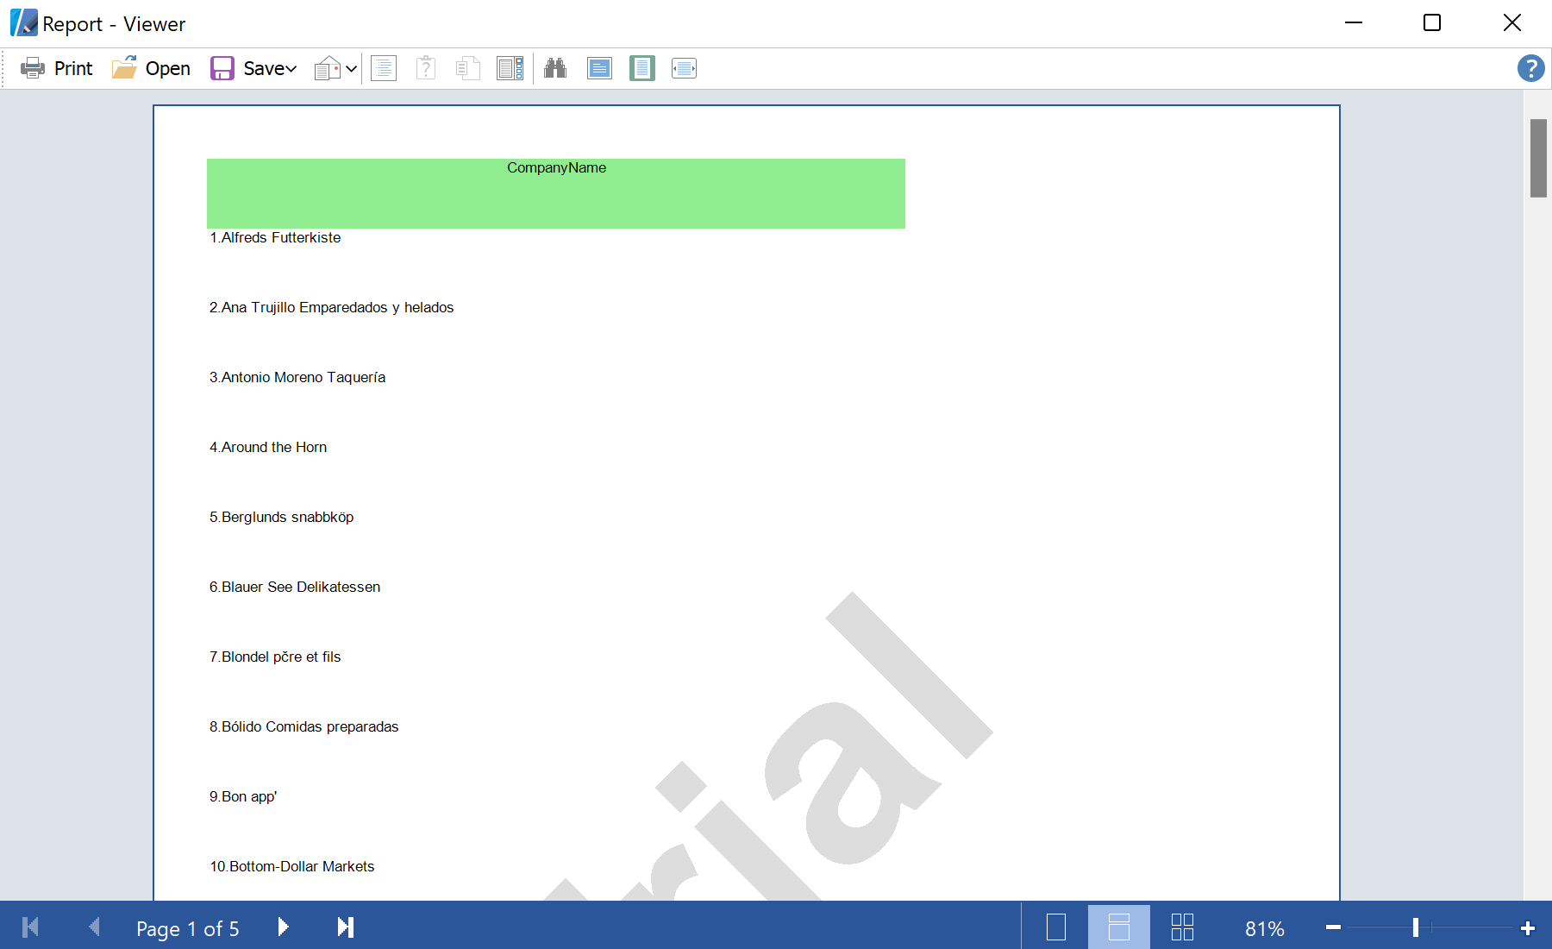Click the vertical scrollbar thumb
This screenshot has height=949, width=1552.
point(1538,158)
